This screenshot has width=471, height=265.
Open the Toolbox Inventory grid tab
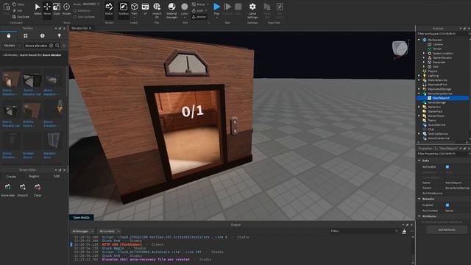(x=26, y=36)
